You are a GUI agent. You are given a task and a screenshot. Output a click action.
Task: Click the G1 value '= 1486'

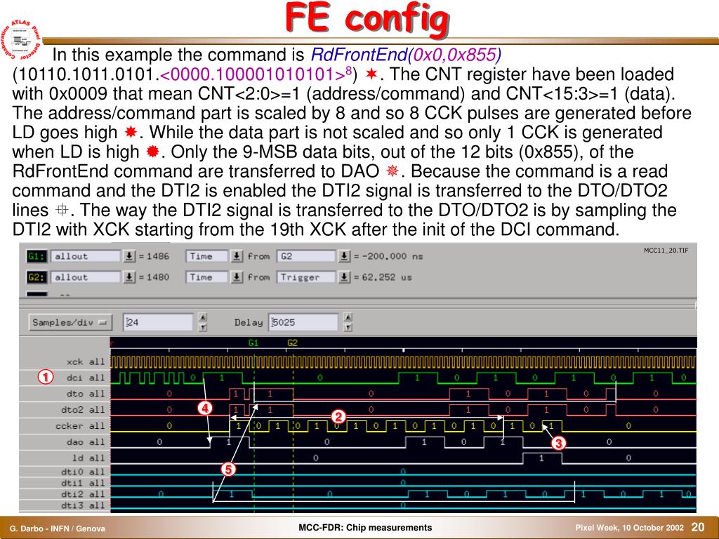[154, 256]
